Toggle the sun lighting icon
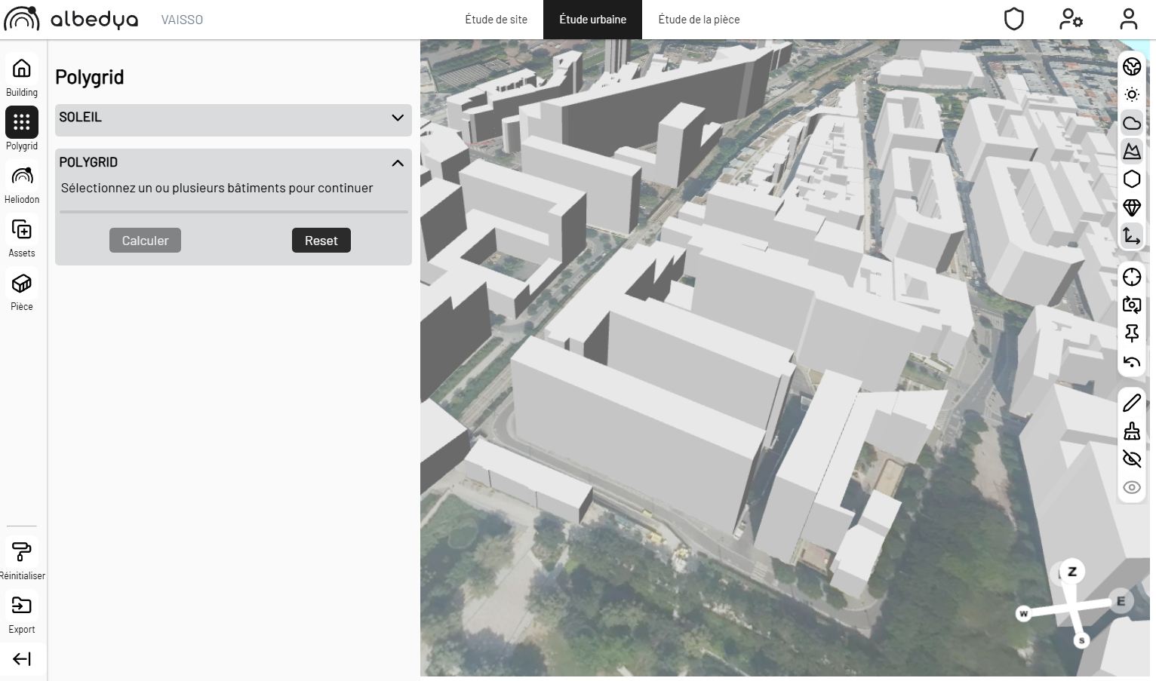Viewport: 1156px width, 681px height. tap(1132, 95)
